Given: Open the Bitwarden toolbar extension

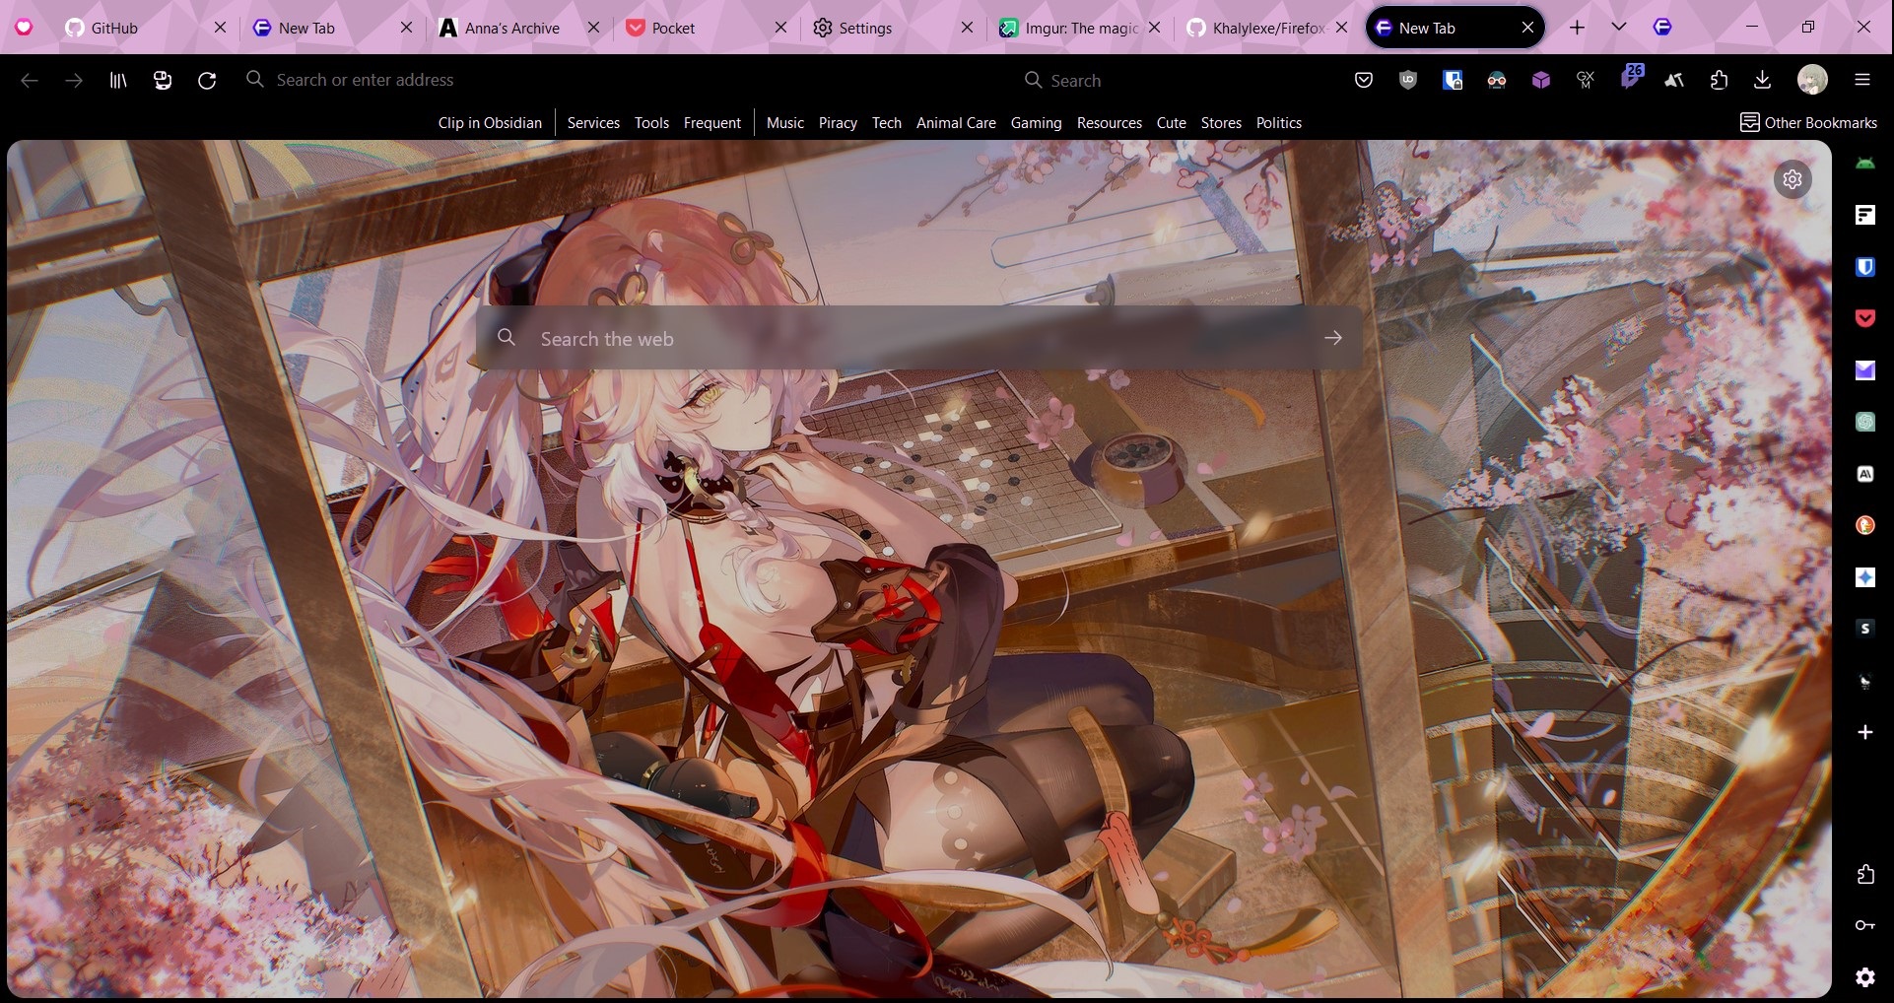Looking at the screenshot, I should coord(1453,80).
